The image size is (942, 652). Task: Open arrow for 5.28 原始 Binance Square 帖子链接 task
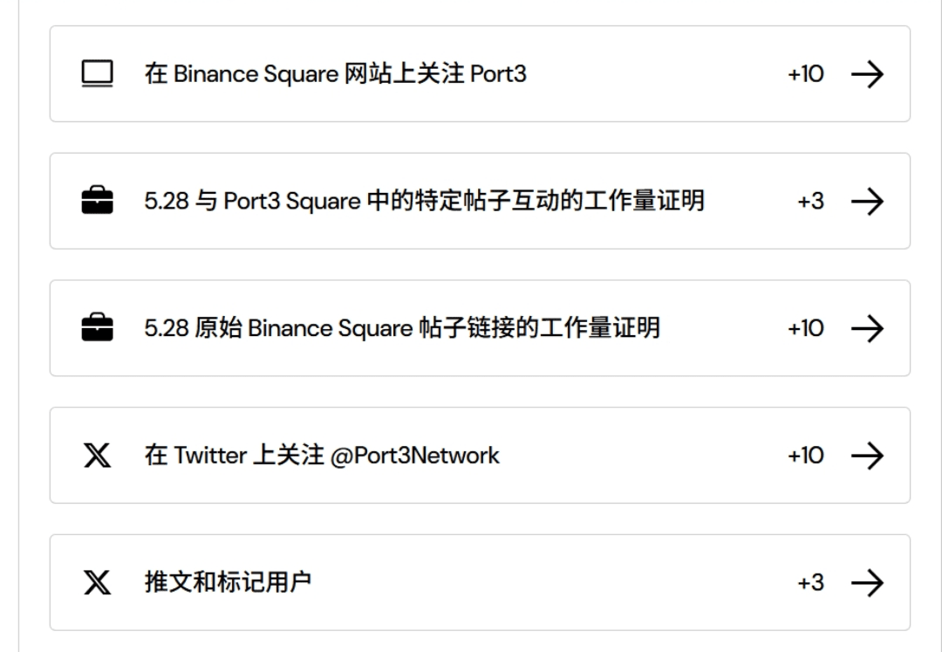click(x=868, y=328)
